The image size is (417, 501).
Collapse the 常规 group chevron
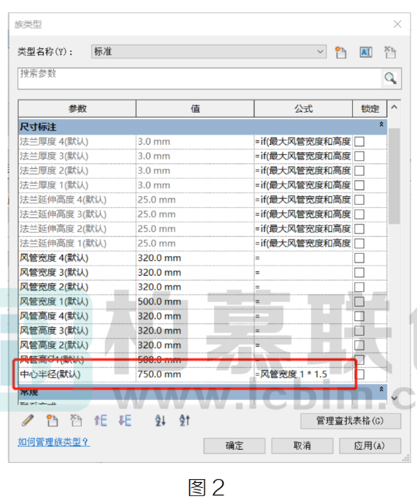381,389
